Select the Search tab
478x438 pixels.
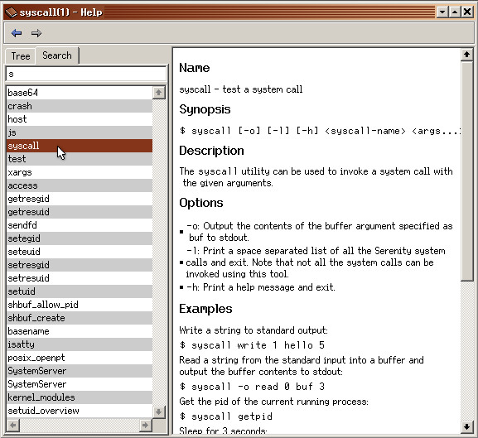(57, 55)
